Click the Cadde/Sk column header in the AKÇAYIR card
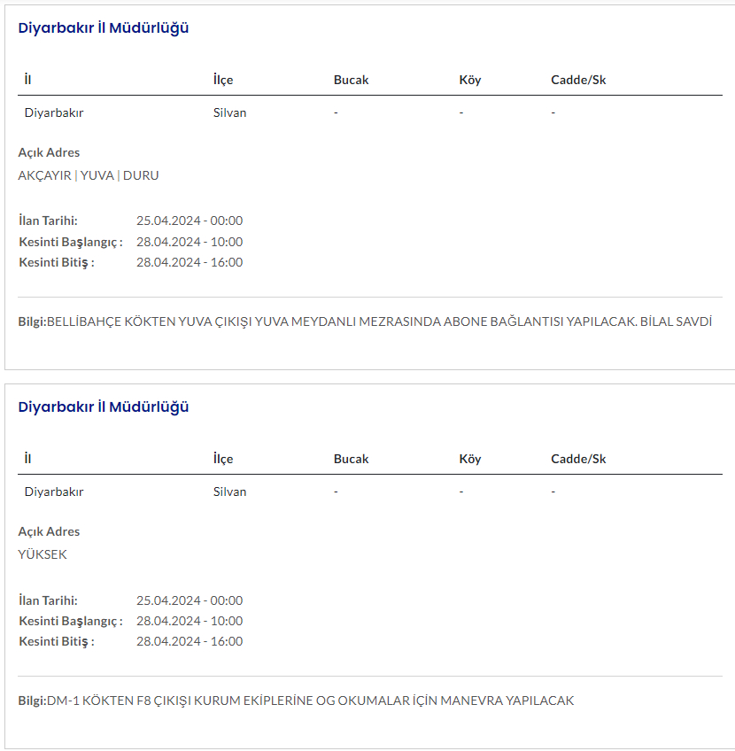 pos(578,80)
